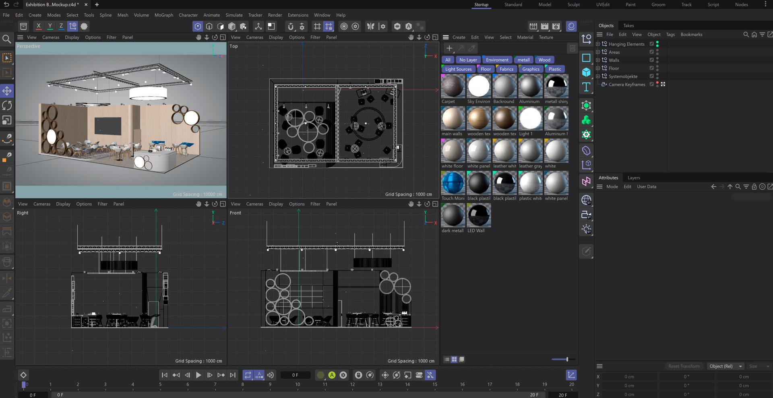The height and width of the screenshot is (398, 773).
Task: Add a Text spline object
Action: click(x=586, y=87)
